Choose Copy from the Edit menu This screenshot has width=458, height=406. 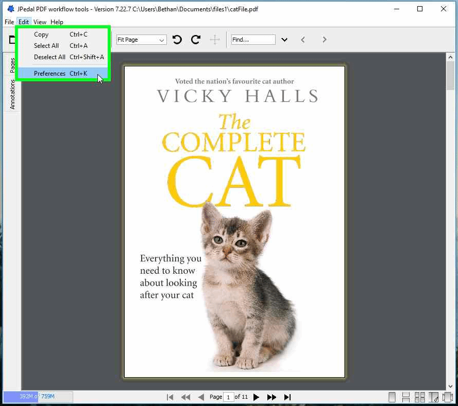click(62, 34)
